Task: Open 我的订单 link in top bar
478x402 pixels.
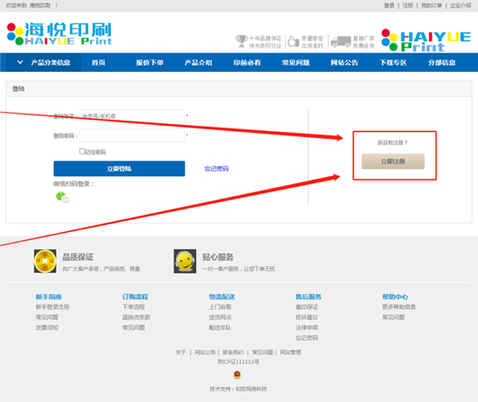Action: pos(431,5)
